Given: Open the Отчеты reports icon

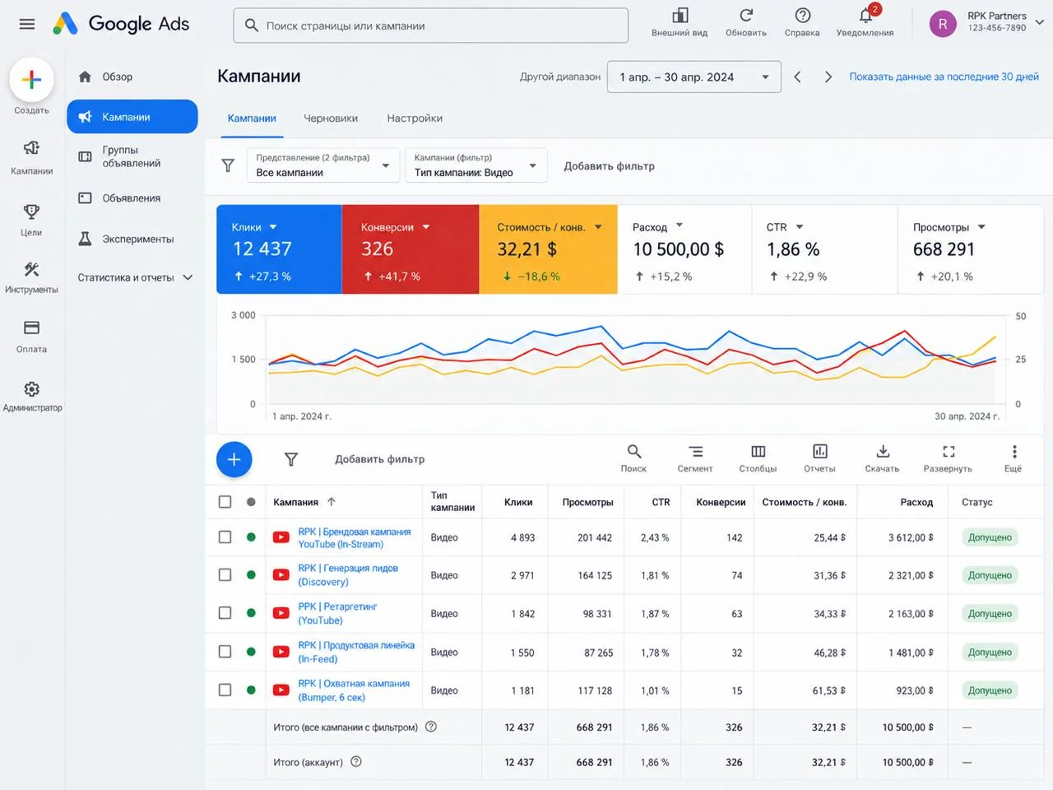Looking at the screenshot, I should point(819,451).
